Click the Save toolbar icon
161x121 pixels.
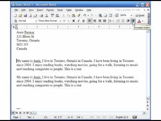pyautogui.click(x=25, y=15)
